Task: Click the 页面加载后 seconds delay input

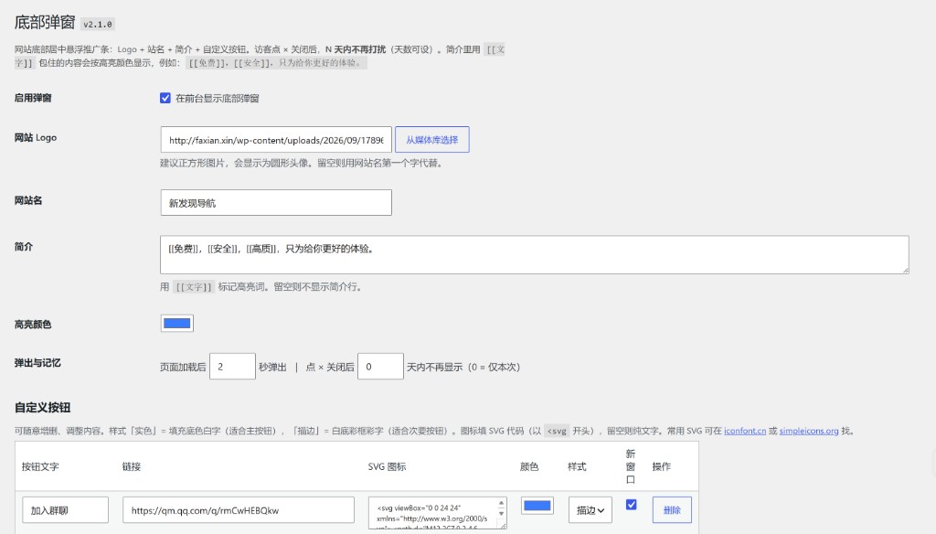Action: click(232, 366)
